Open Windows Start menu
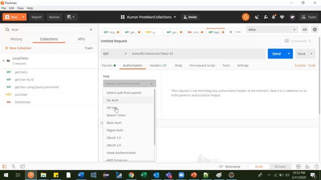This screenshot has width=321, height=180. coord(6,175)
